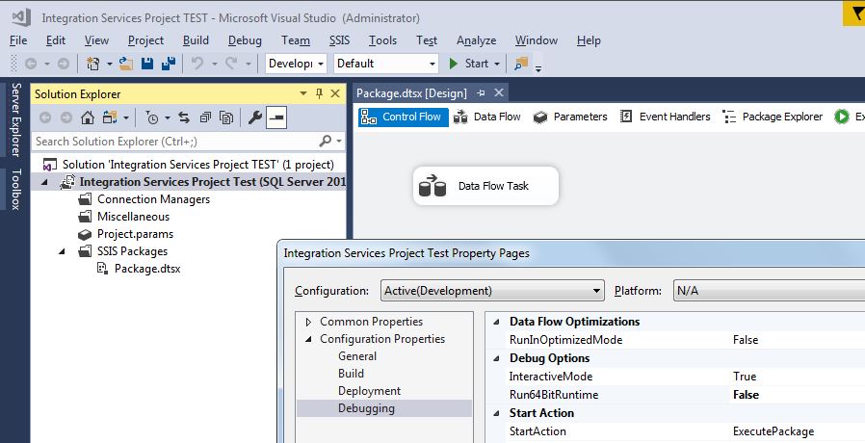Click the Undo arrow icon

pyautogui.click(x=197, y=64)
